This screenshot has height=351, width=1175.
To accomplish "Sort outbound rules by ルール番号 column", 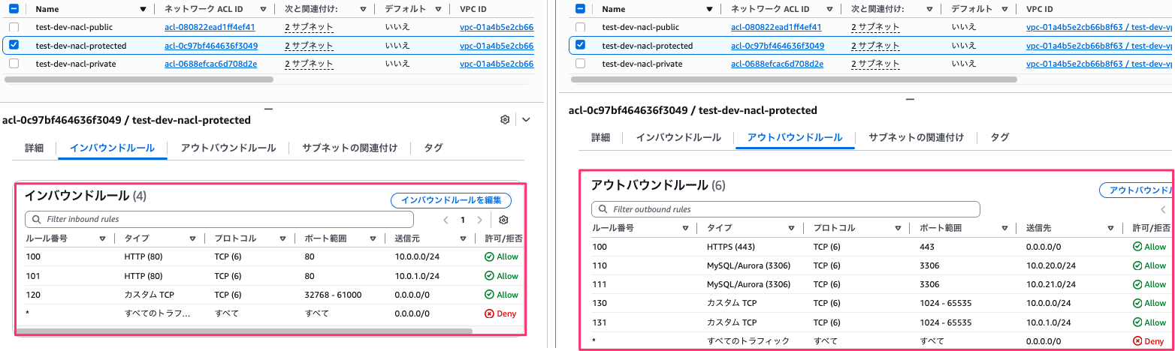I will 685,229.
